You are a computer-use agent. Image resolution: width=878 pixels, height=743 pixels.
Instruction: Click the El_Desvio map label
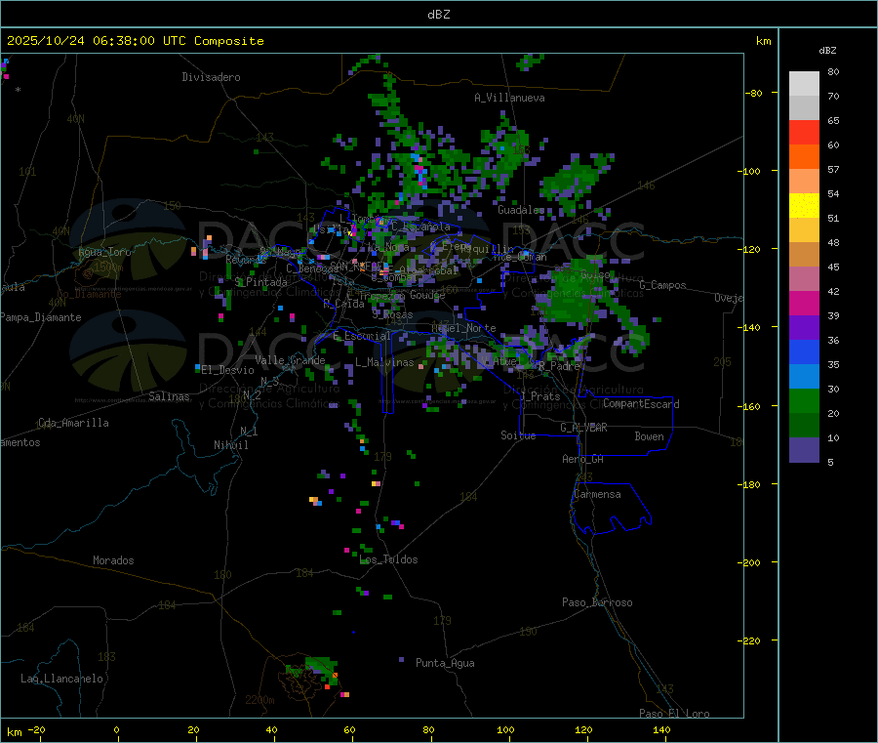click(x=227, y=370)
